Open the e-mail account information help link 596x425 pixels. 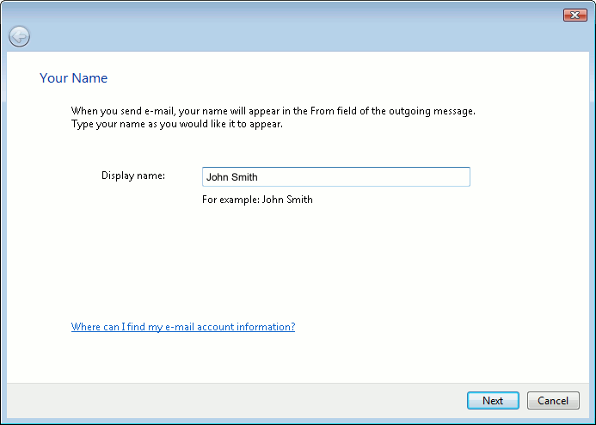183,327
